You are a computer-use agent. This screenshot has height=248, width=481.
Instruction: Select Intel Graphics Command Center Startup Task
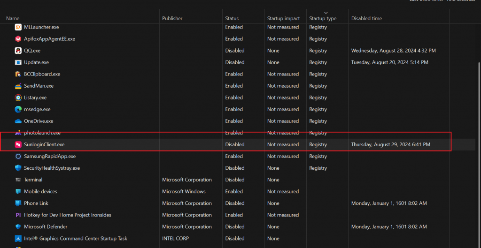pyautogui.click(x=76, y=239)
